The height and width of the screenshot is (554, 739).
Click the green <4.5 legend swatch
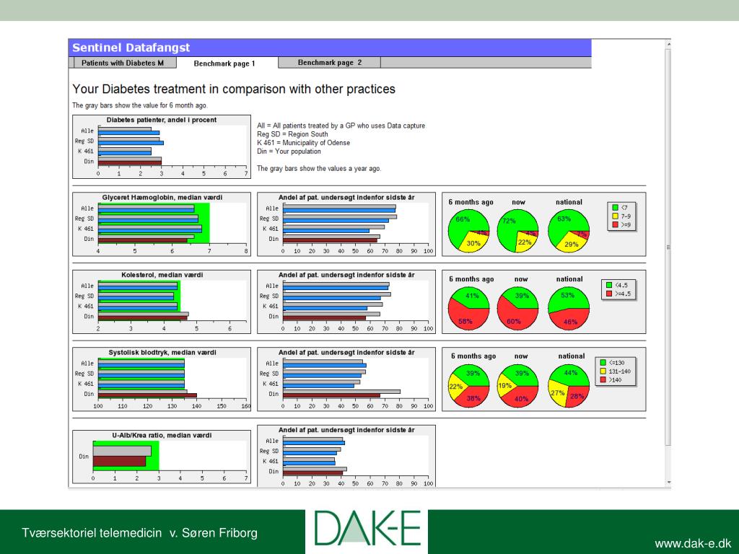pyautogui.click(x=609, y=285)
